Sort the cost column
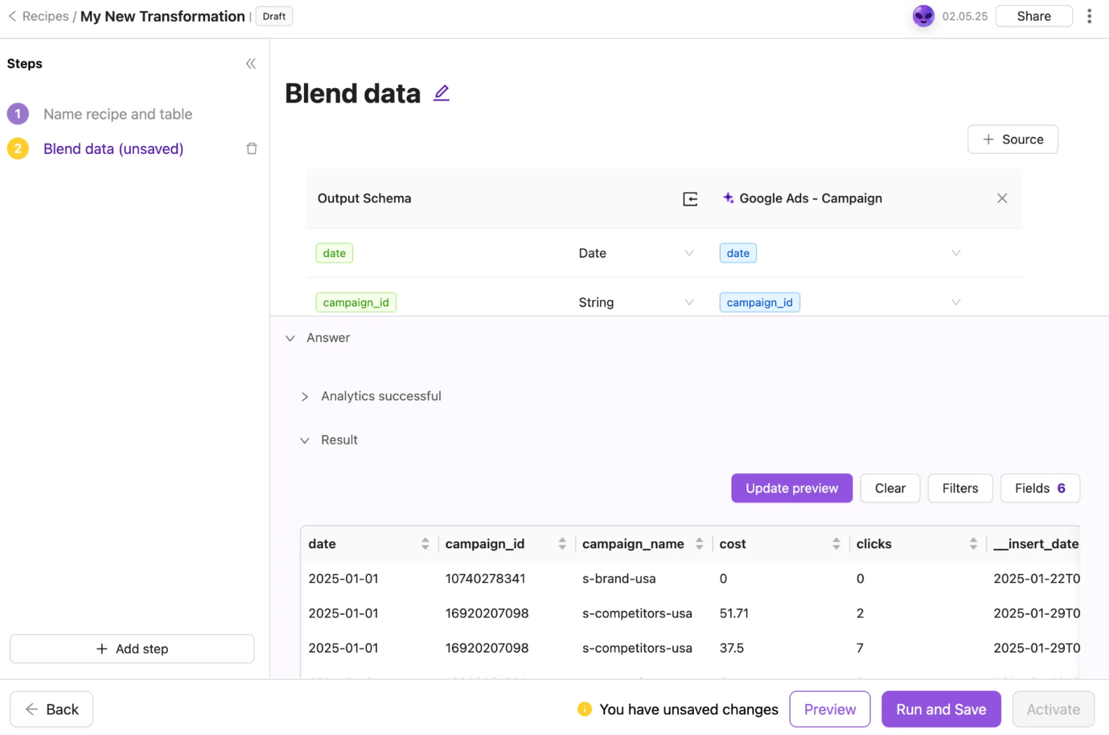1109x735 pixels. point(836,544)
